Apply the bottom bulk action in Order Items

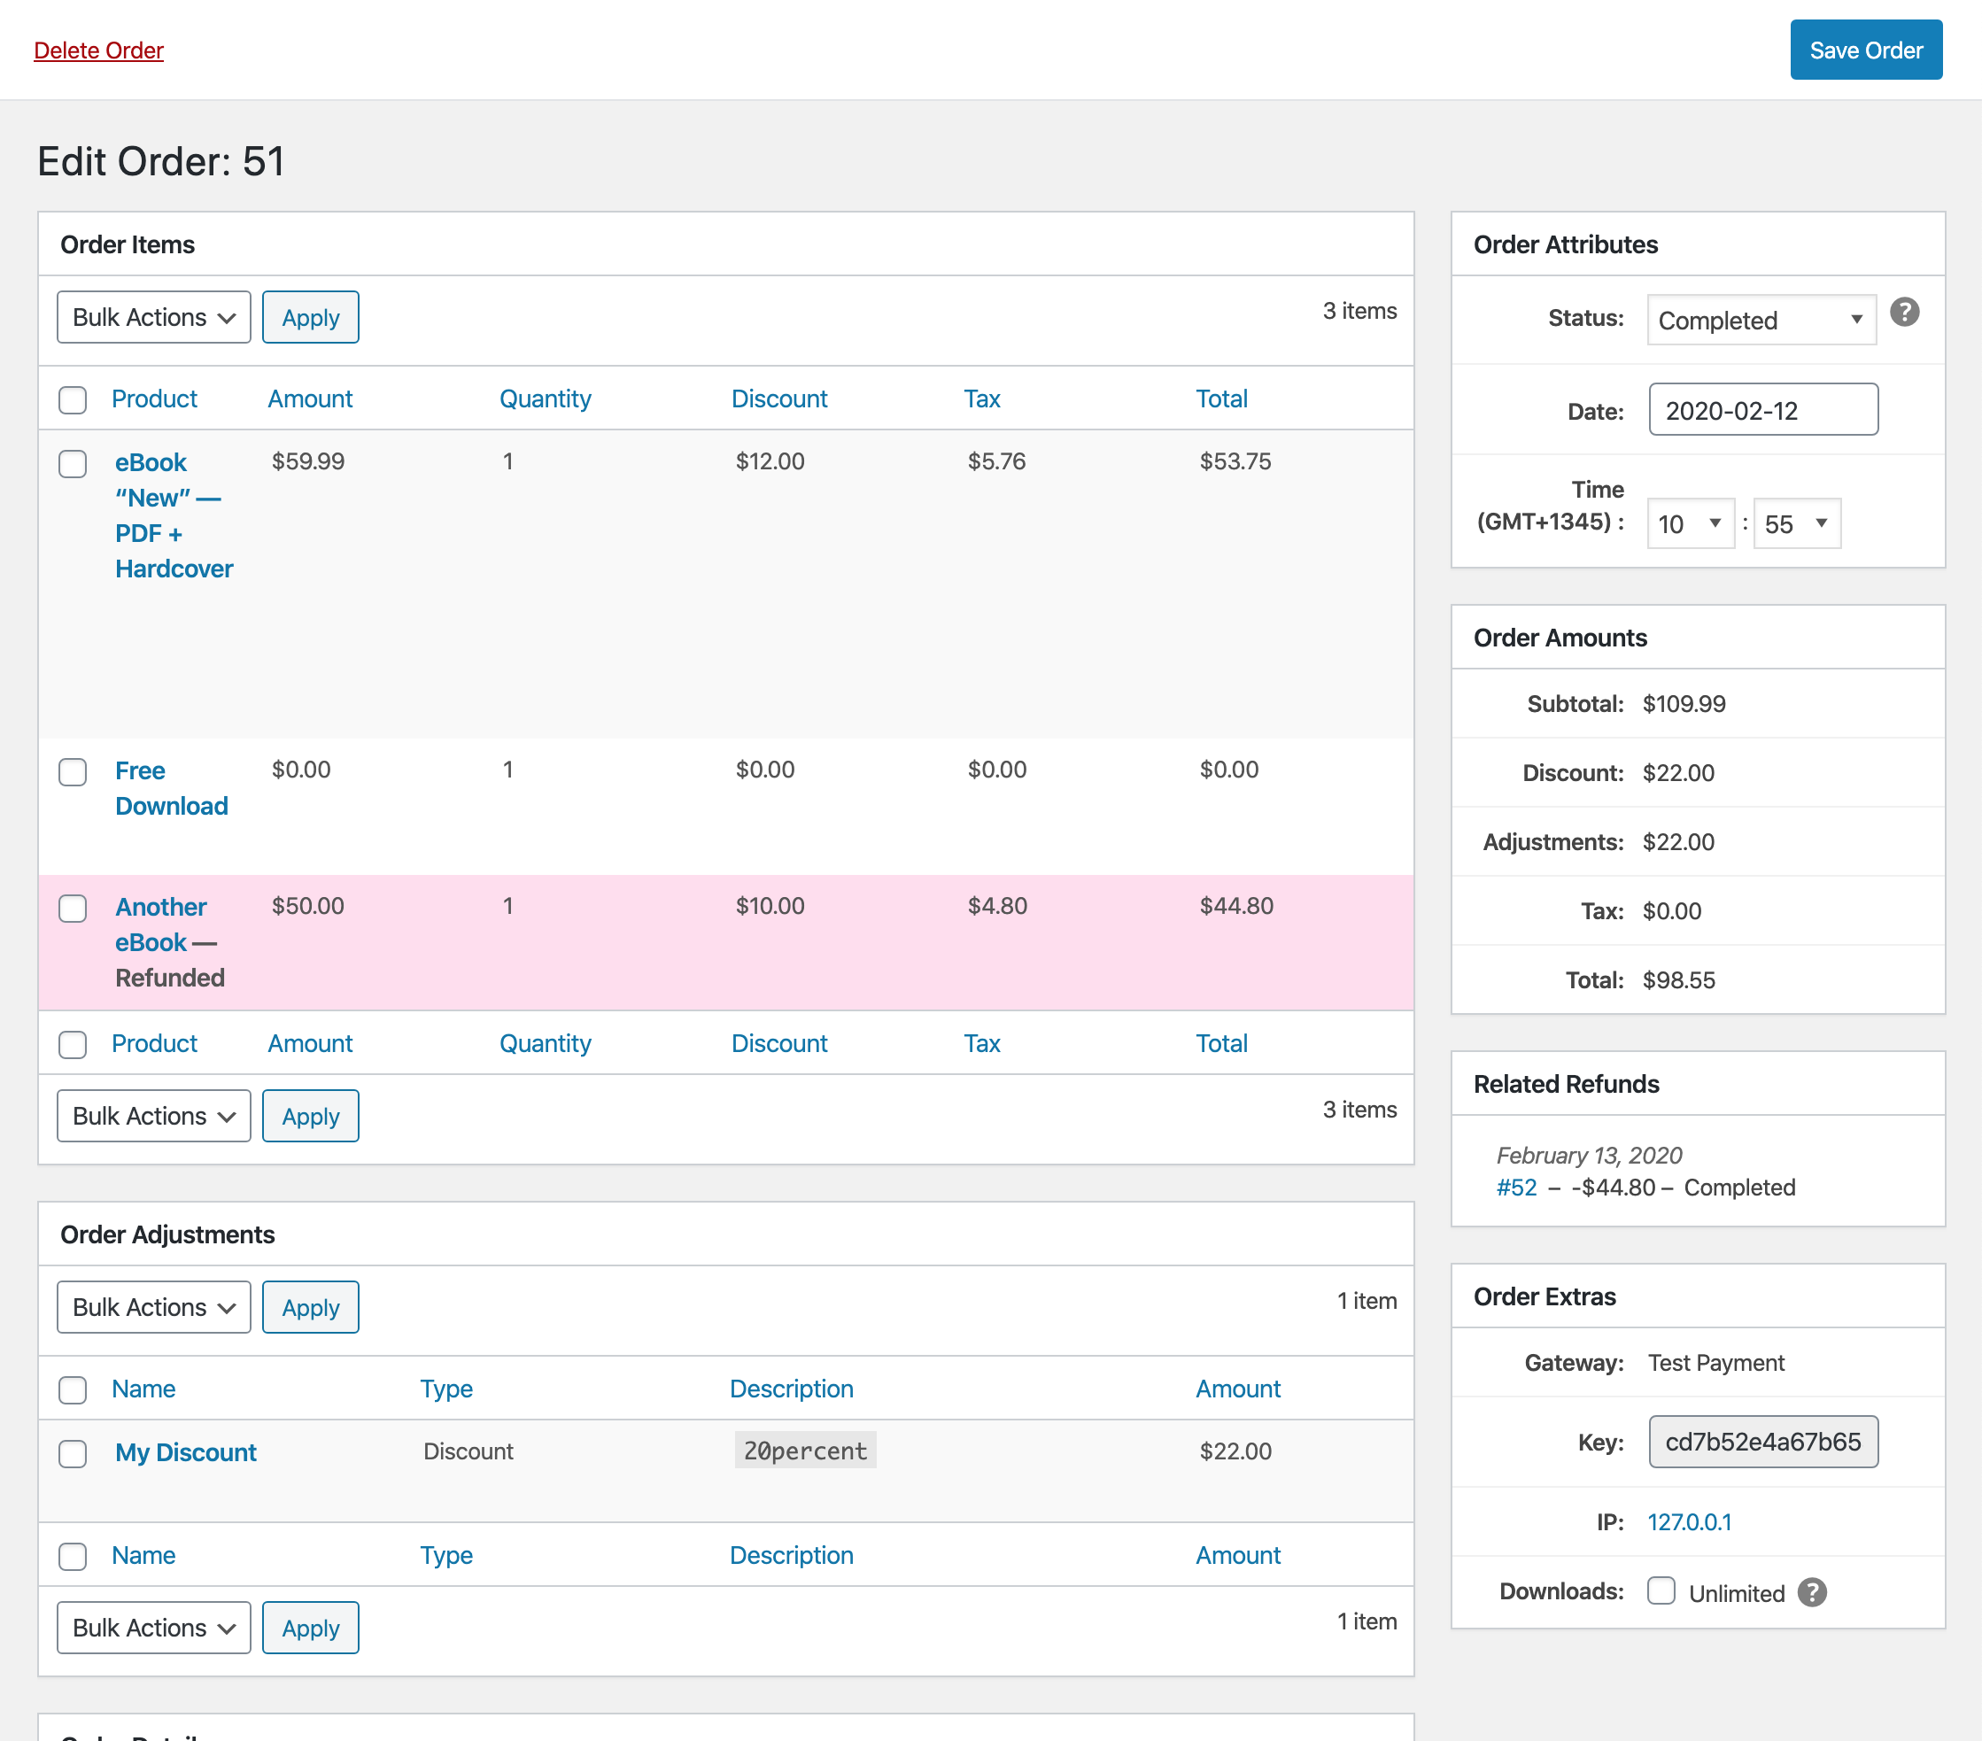click(310, 1116)
